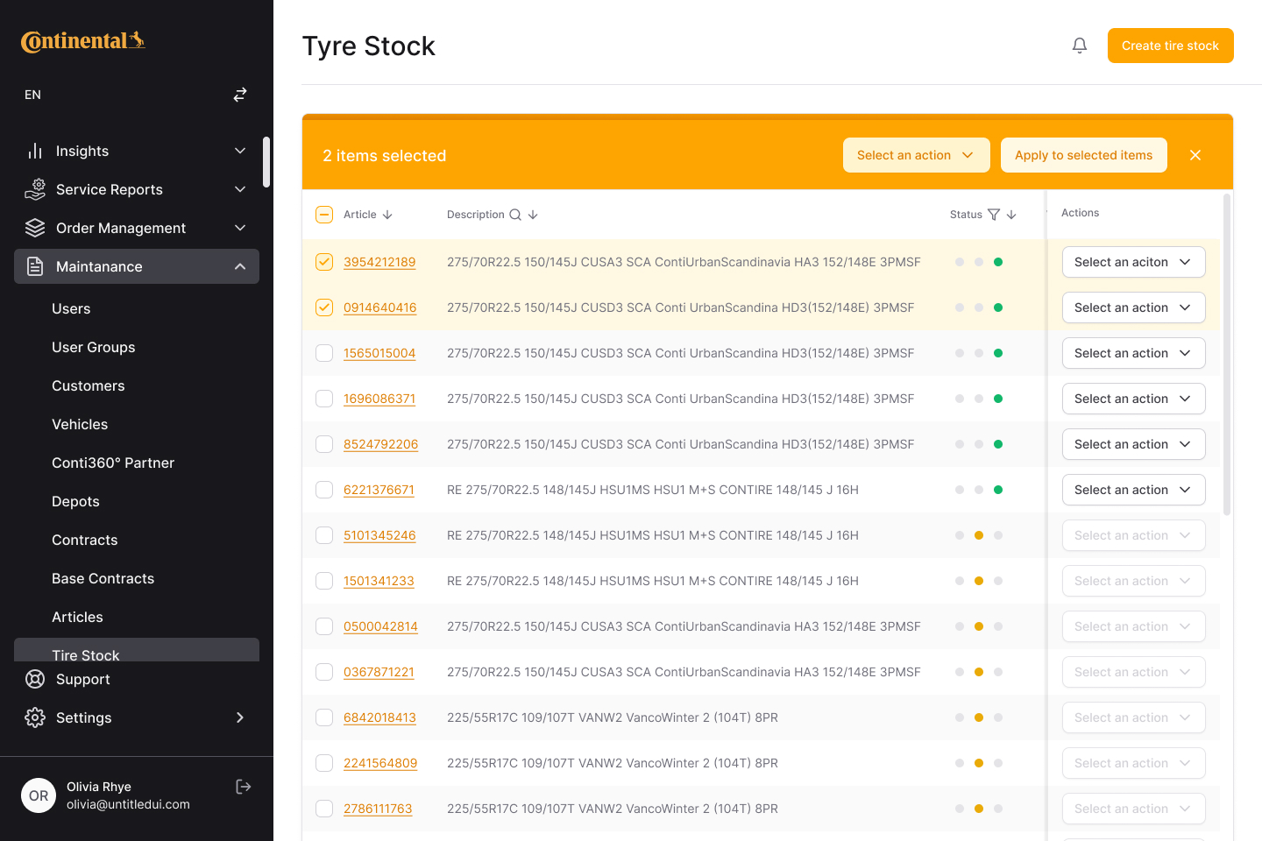1262x841 pixels.
Task: Sort by Description column arrow
Action: click(x=533, y=215)
